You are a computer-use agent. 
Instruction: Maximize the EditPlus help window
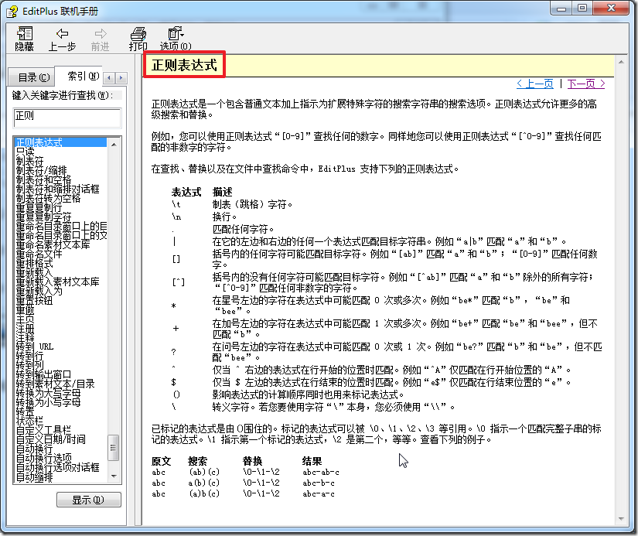(582, 9)
